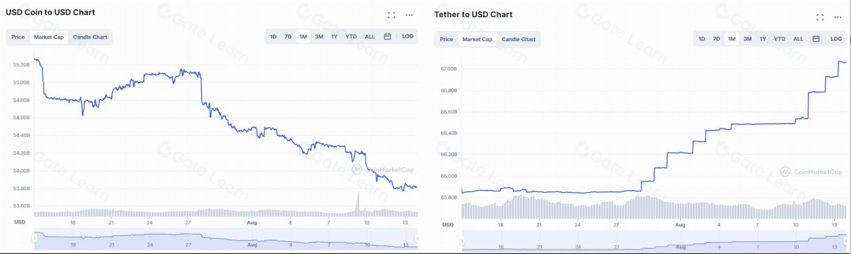Set Tether chart range to 3M
852x254 pixels.
coord(747,39)
